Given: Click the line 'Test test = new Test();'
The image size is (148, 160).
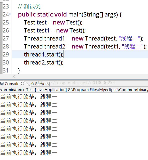Looking at the screenshot, I should (x=53, y=22).
